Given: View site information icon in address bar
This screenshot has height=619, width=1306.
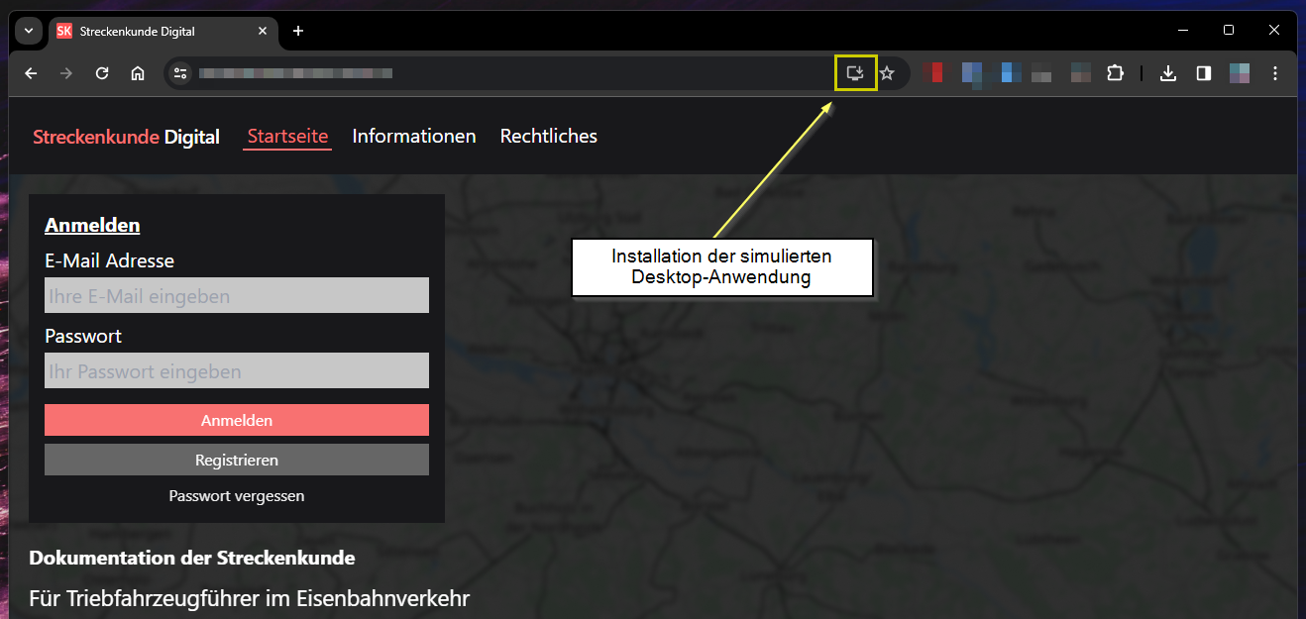Looking at the screenshot, I should tap(179, 73).
